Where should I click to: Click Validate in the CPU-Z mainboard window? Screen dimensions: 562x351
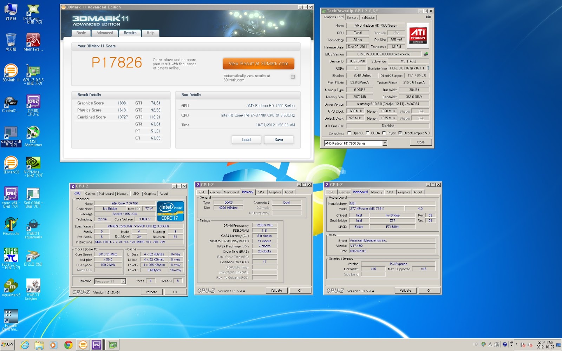[405, 290]
